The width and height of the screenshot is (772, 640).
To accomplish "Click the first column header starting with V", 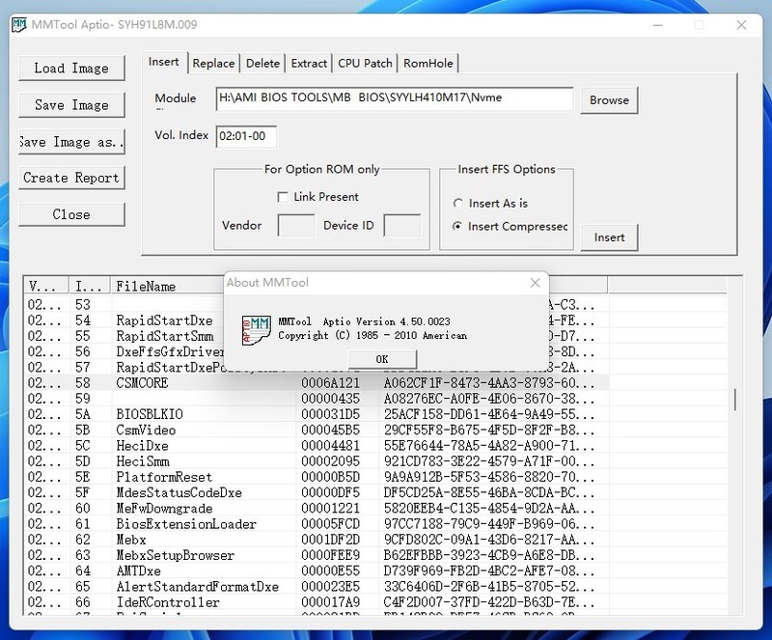I will coord(46,287).
